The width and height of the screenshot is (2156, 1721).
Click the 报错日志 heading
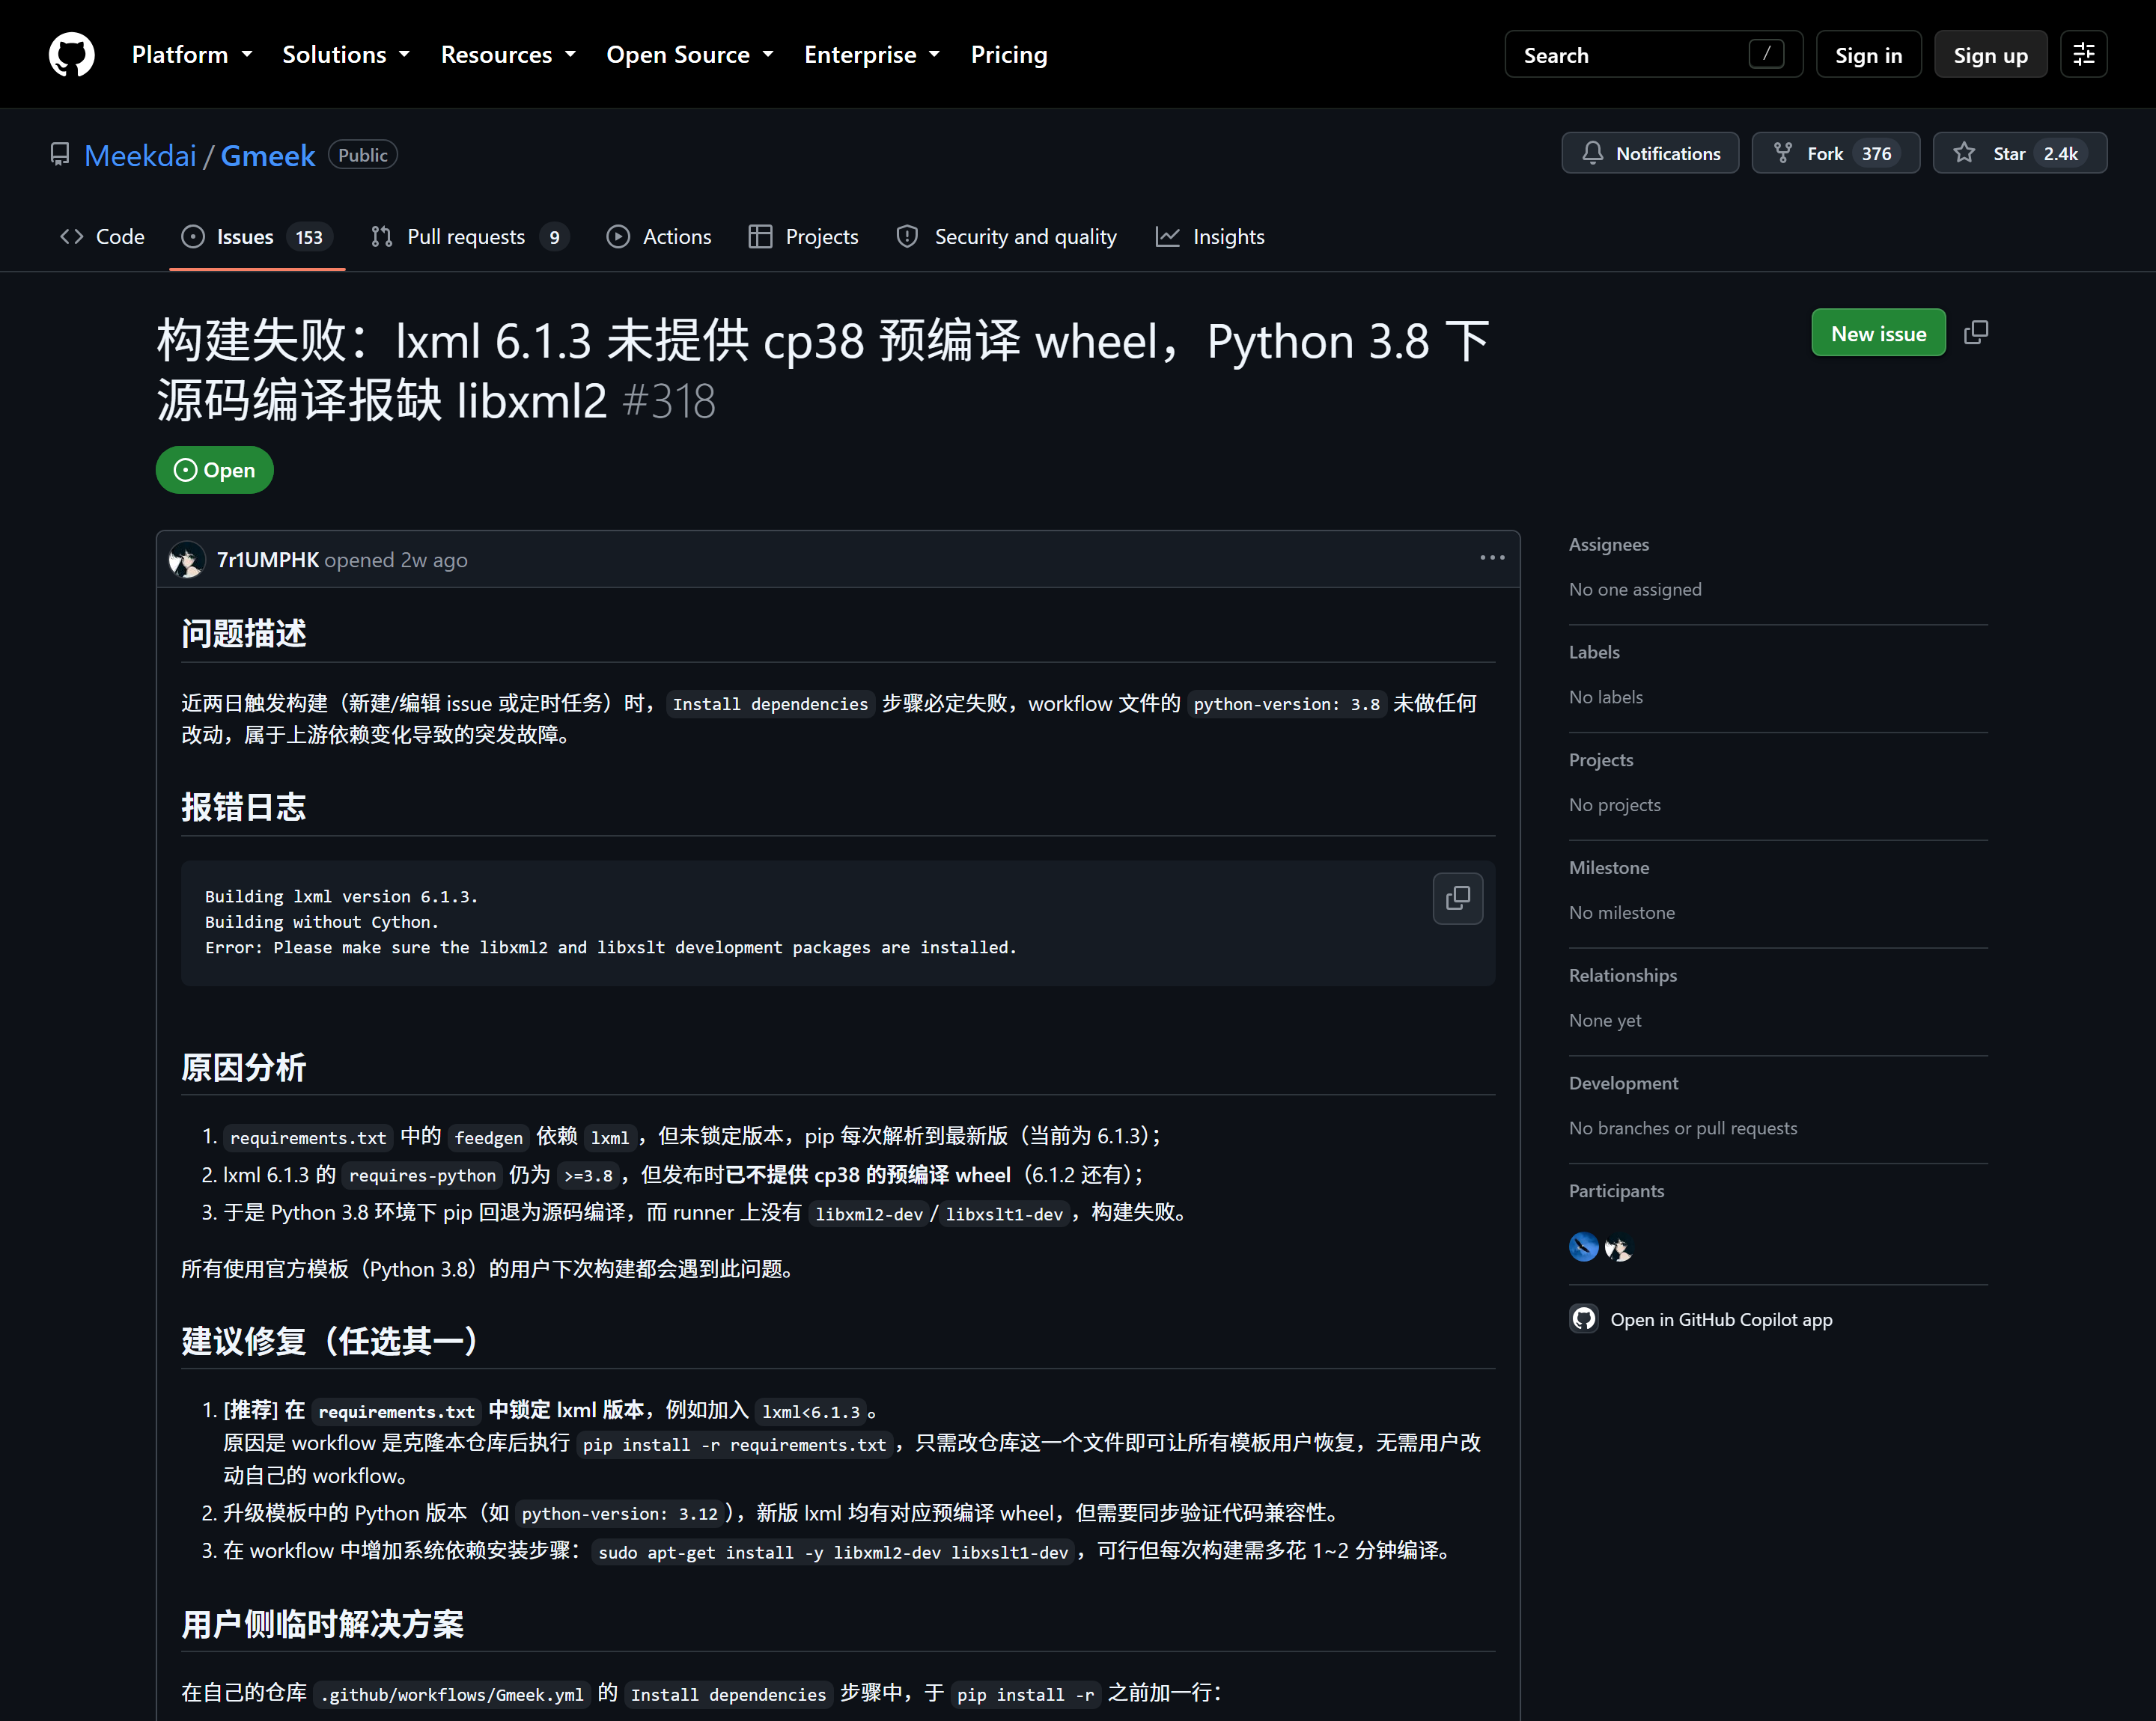244,807
